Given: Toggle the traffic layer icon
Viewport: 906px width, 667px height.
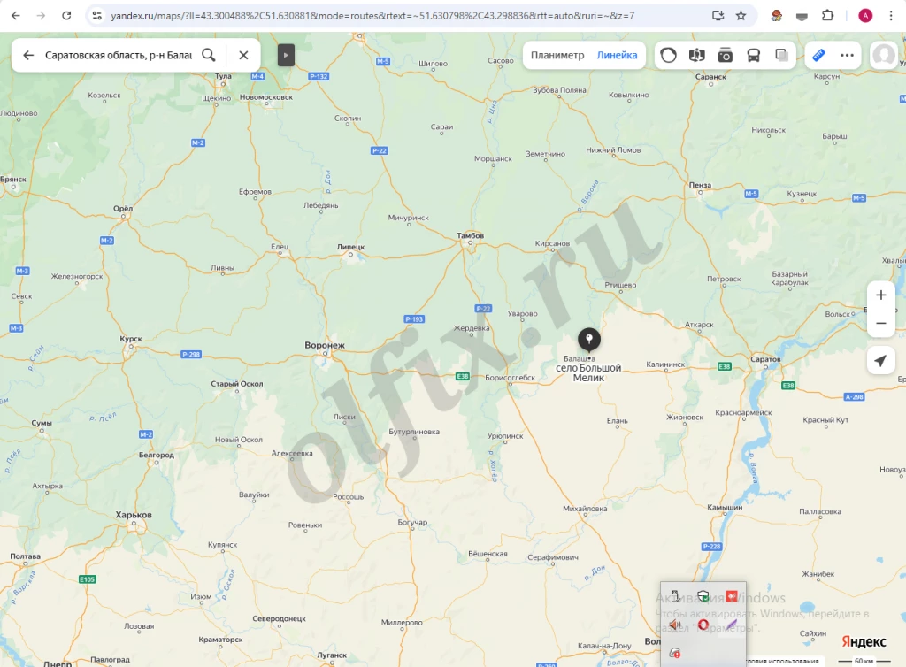Looking at the screenshot, I should (669, 55).
